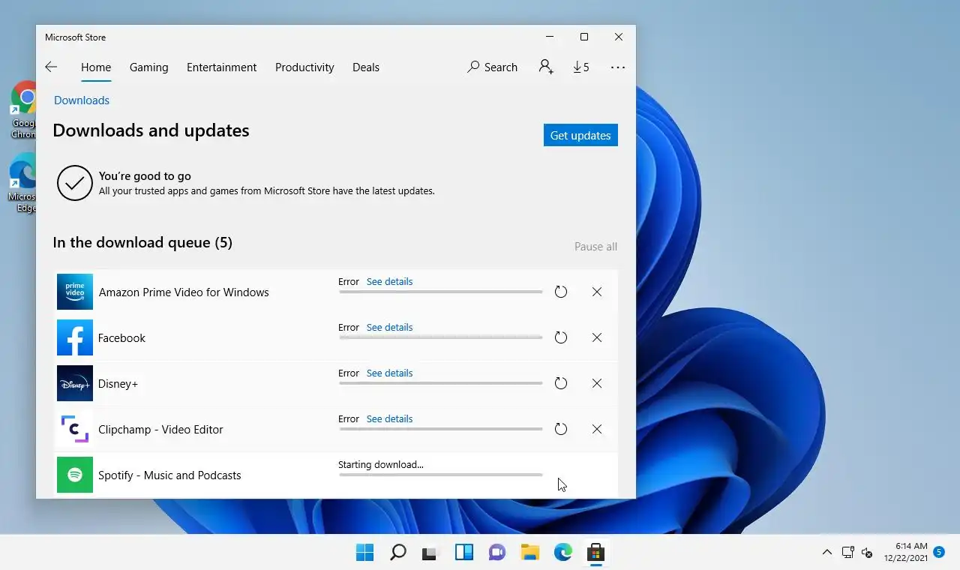The height and width of the screenshot is (570, 960).
Task: Click the Amazon Prime Video app icon
Action: click(75, 292)
